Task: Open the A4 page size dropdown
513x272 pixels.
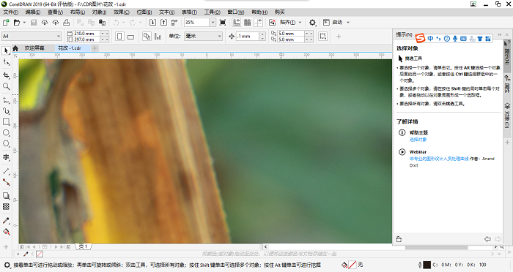Action: click(32, 37)
